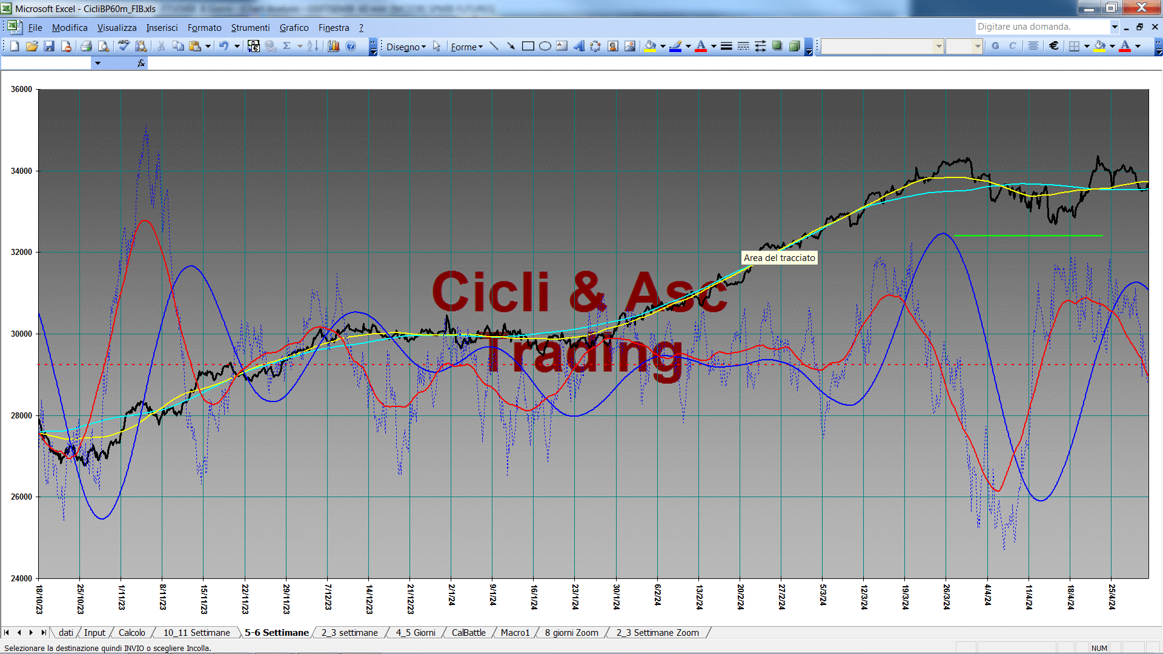Open Excel Help question mark icon
This screenshot has width=1163, height=654.
click(x=351, y=46)
